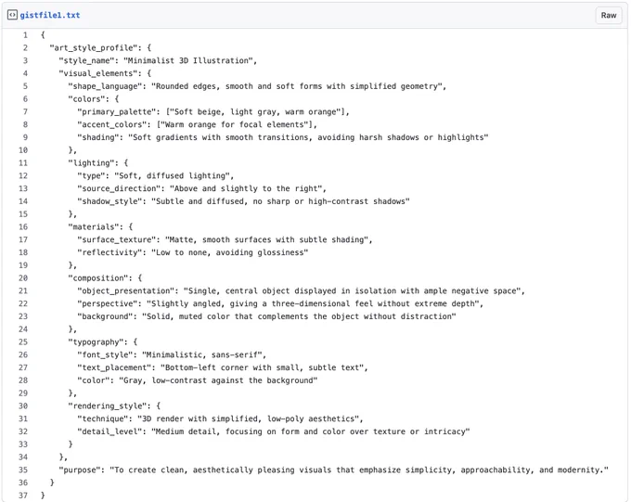The image size is (631, 502).
Task: Click the "surface_texture" key
Action: (x=117, y=240)
